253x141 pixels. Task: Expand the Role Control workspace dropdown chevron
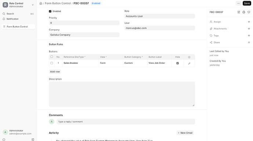click(x=33, y=5)
